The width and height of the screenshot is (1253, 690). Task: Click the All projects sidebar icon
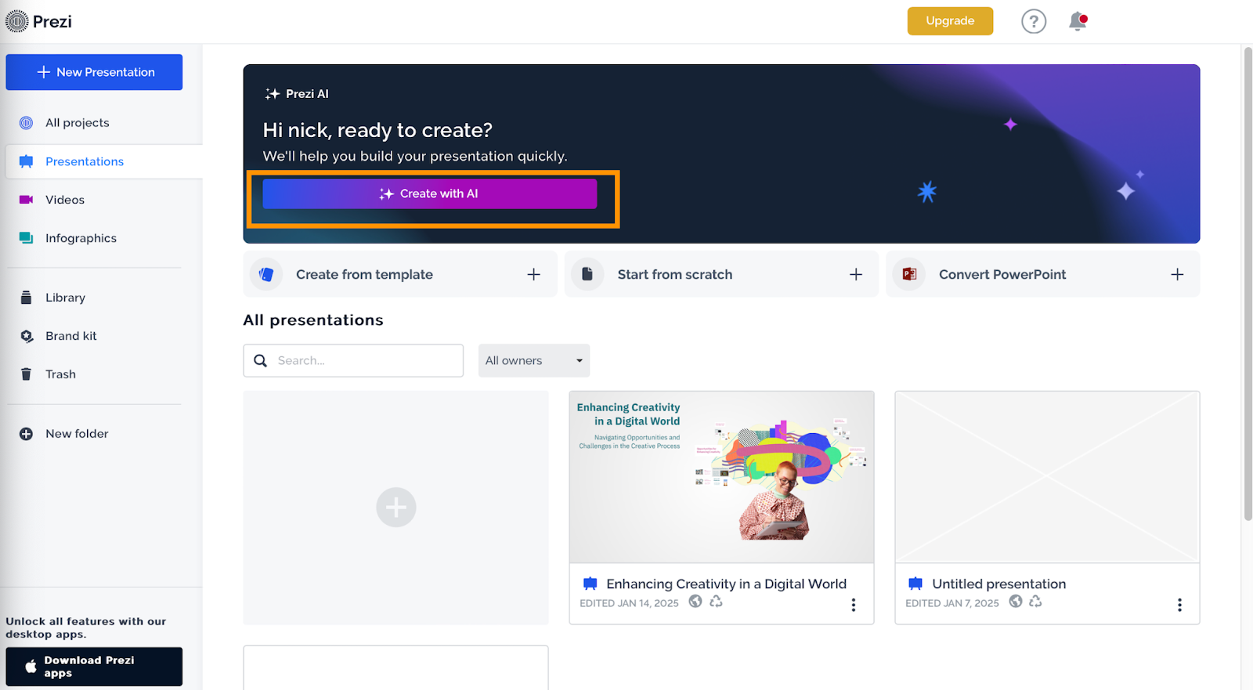point(26,123)
